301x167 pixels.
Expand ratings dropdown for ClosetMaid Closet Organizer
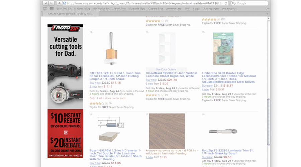point(163,95)
